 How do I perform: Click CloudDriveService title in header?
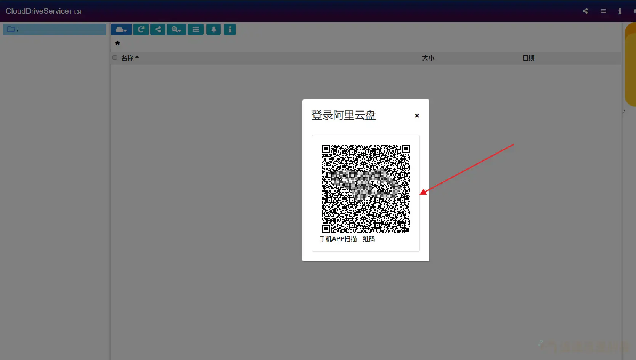pyautogui.click(x=37, y=11)
